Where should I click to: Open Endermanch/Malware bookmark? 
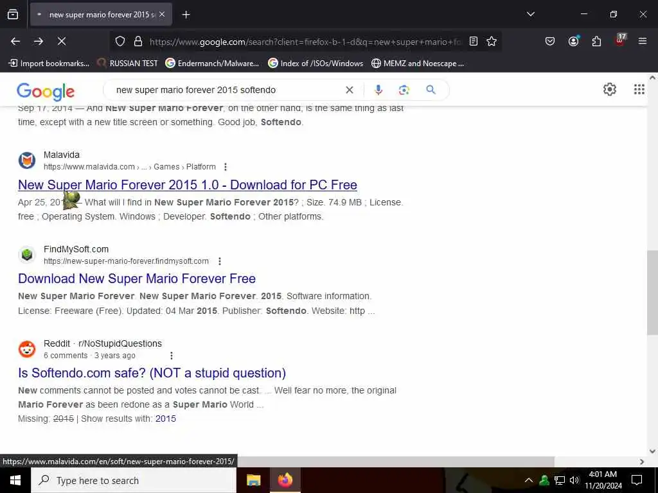[x=212, y=64]
